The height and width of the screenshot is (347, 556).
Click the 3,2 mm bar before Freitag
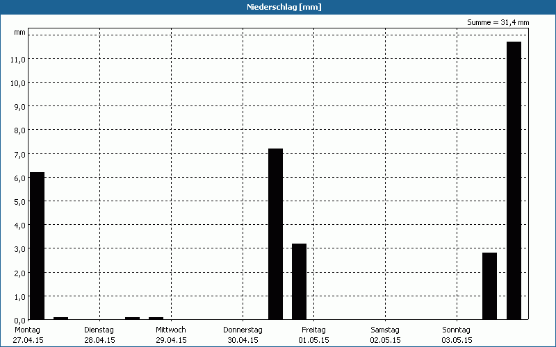coord(300,282)
